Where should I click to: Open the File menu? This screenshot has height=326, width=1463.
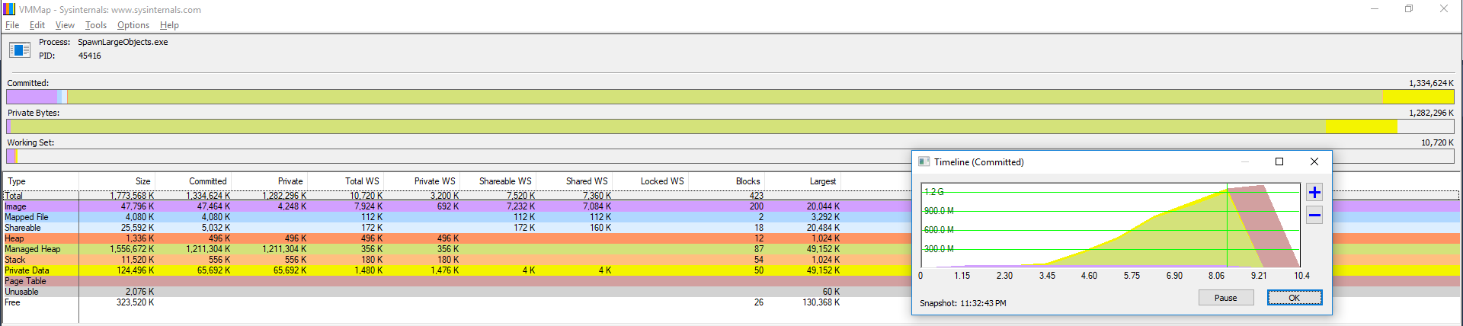point(12,25)
